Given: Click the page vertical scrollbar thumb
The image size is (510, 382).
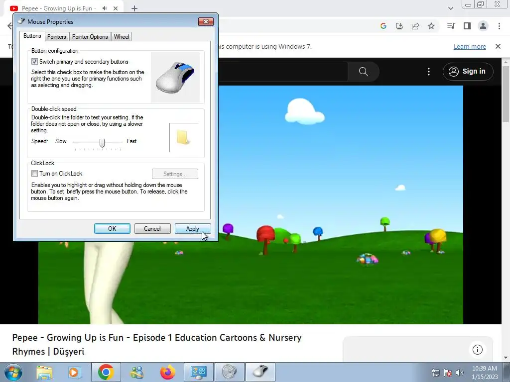Looking at the screenshot, I should pos(506,94).
